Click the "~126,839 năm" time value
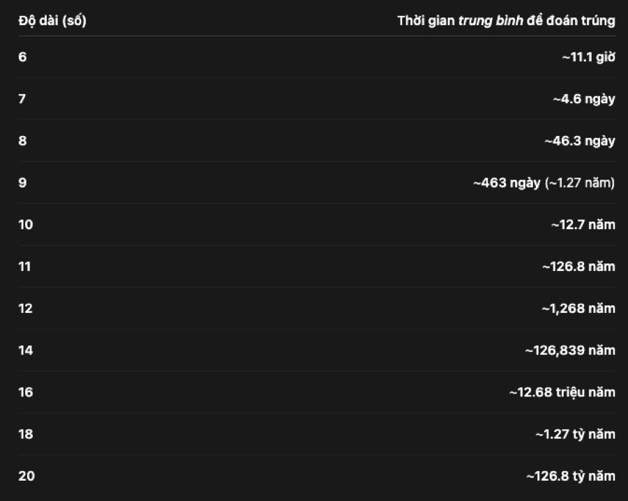 570,350
